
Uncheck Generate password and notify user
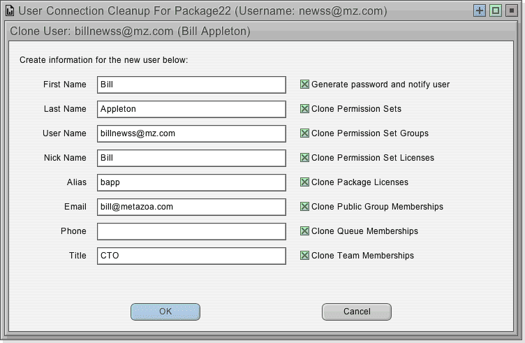(x=304, y=85)
